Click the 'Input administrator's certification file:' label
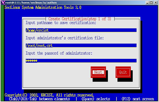The height and width of the screenshot is (102, 159). pos(65,38)
